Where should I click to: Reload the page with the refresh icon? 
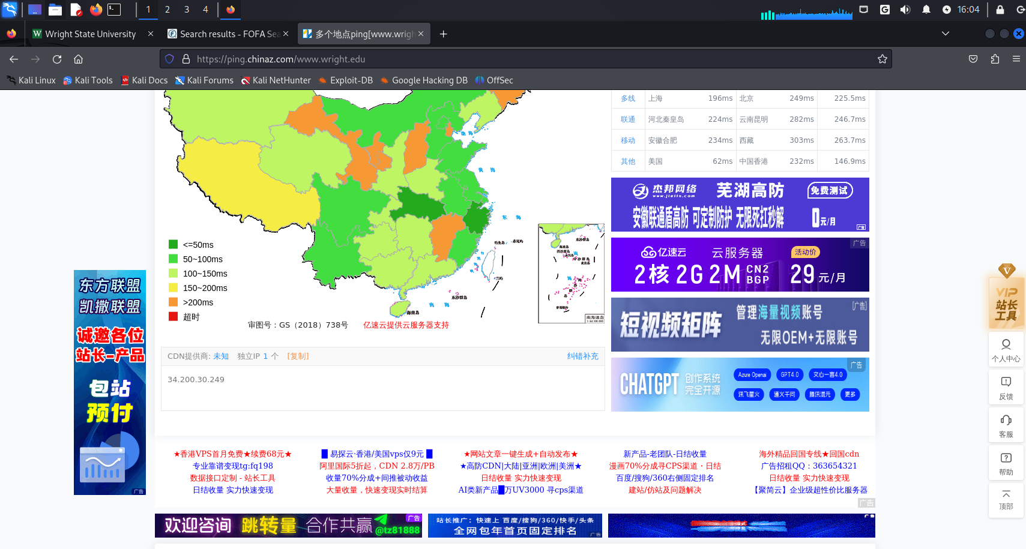[x=57, y=59]
